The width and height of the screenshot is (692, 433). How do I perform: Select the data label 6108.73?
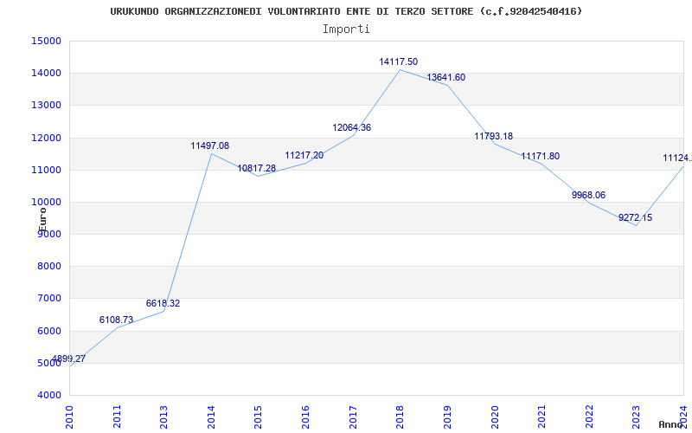(x=116, y=320)
